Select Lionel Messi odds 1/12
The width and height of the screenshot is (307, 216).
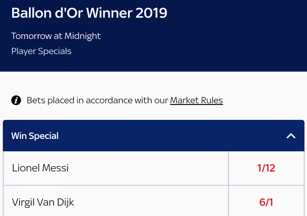(266, 168)
